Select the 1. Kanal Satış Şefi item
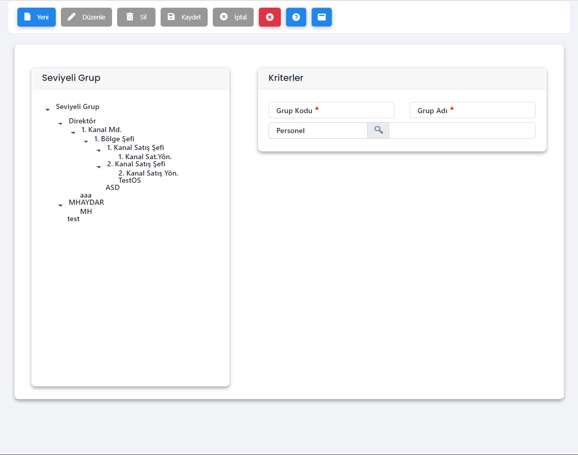Viewport: 578px width, 455px height. coord(135,147)
